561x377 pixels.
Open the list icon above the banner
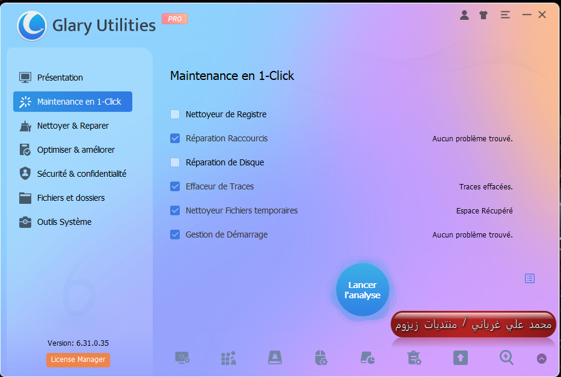[x=530, y=278]
